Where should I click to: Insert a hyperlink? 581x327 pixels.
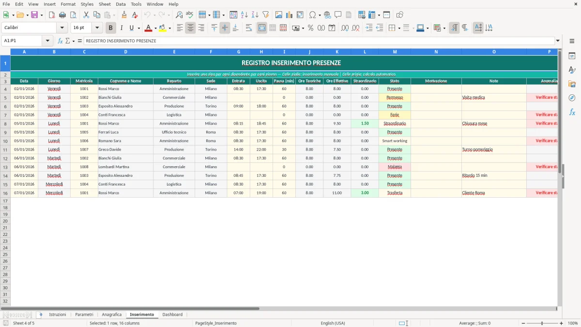(327, 15)
